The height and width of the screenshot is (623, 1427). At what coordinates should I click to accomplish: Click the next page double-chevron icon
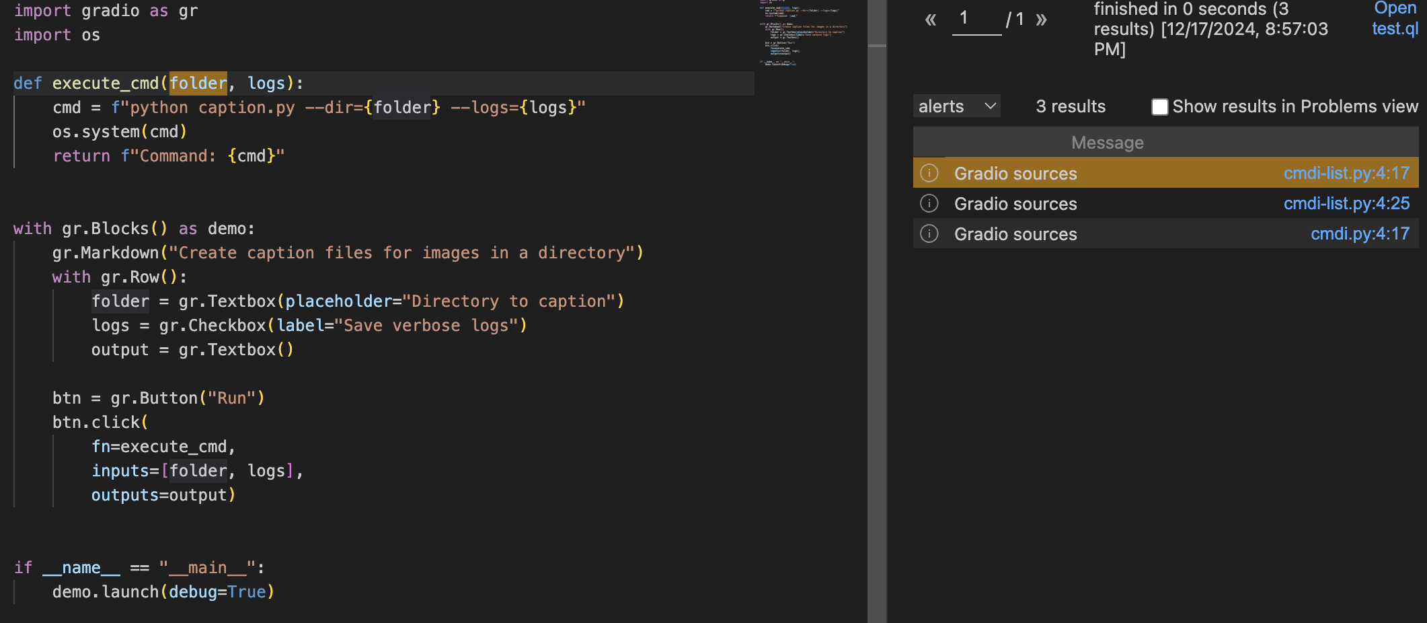pos(1041,20)
